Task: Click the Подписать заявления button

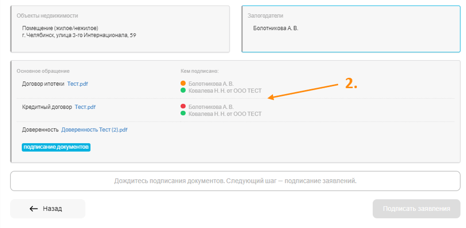Action: (416, 209)
